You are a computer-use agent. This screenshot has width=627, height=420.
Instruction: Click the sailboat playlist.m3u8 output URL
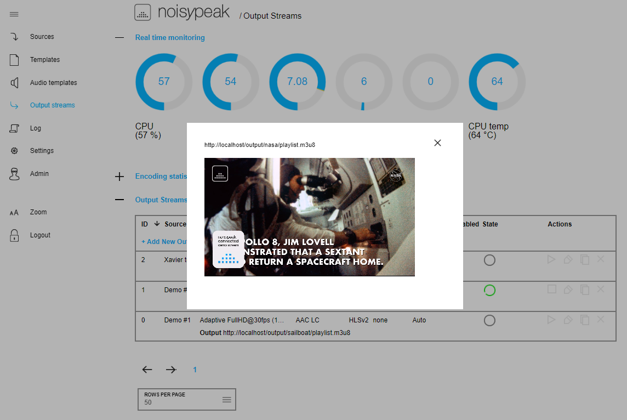point(287,332)
